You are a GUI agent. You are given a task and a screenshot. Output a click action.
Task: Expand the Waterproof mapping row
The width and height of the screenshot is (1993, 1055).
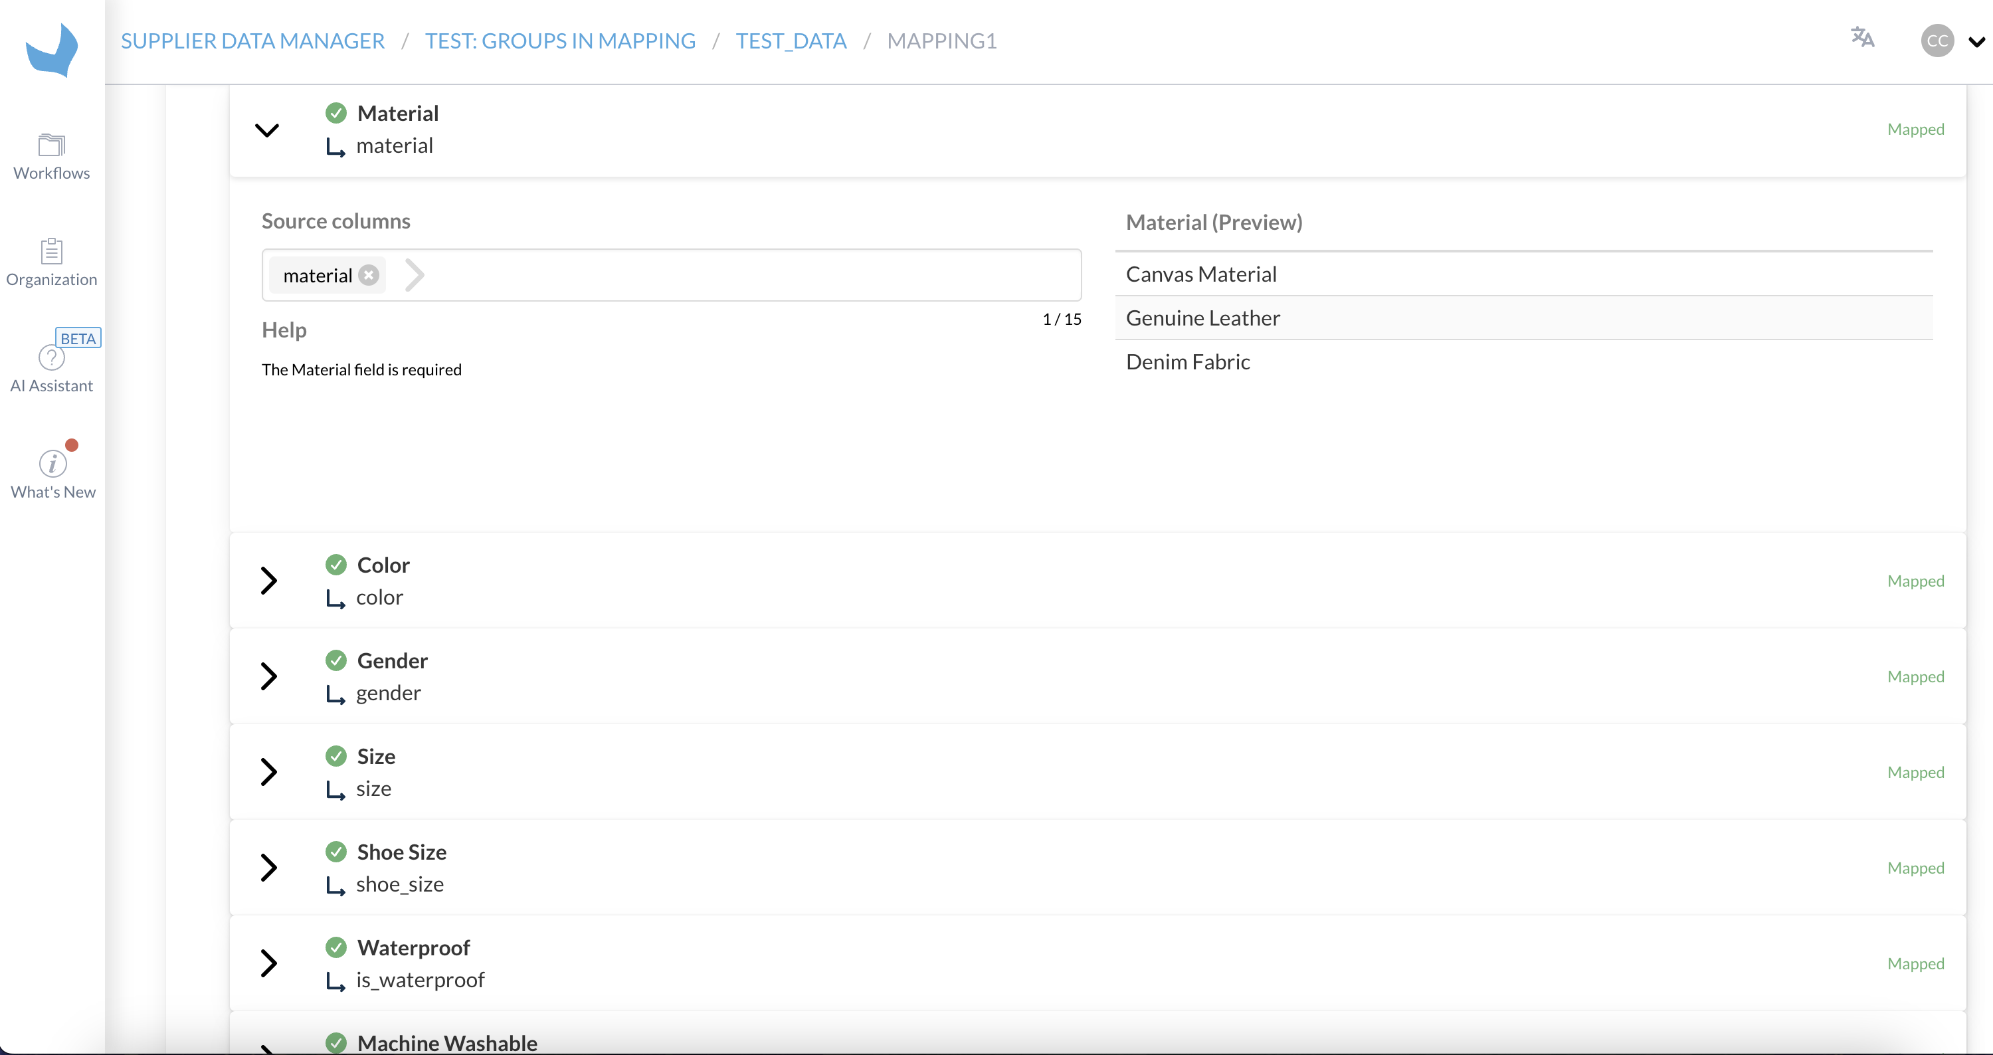(268, 964)
